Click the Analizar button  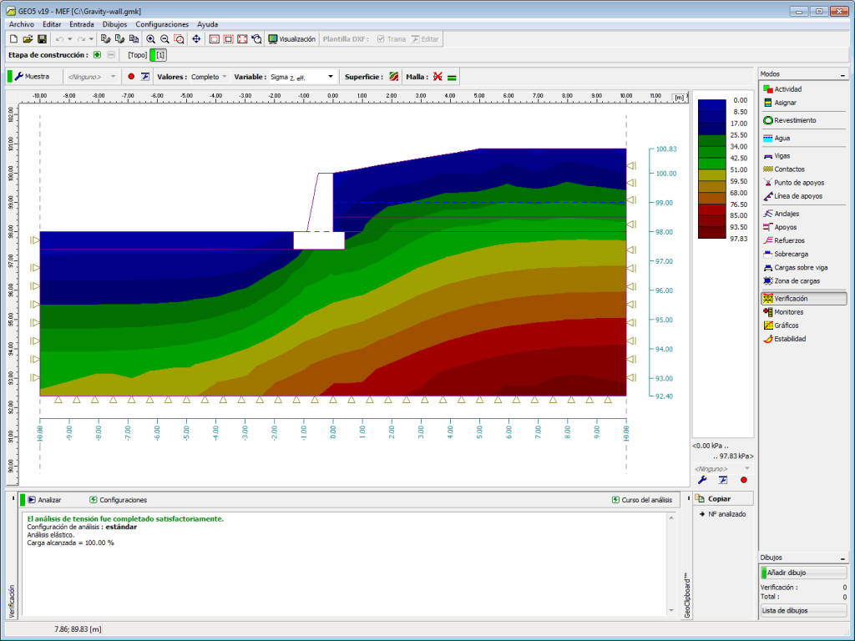coord(43,500)
